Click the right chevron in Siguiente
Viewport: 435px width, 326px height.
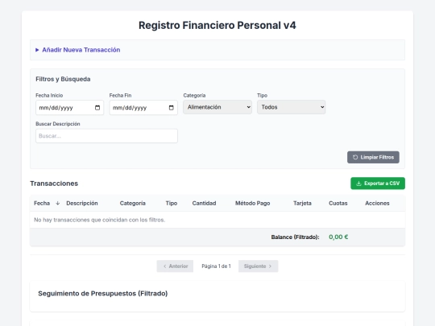tap(270, 266)
